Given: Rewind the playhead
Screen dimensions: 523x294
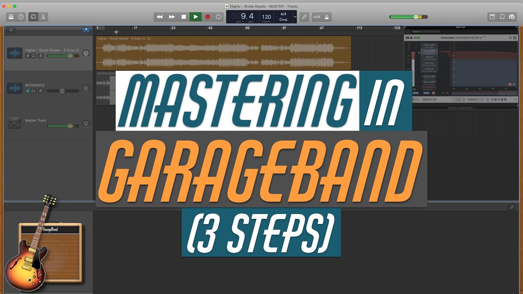Looking at the screenshot, I should (x=160, y=17).
